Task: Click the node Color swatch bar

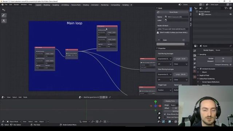Action: [171, 44]
